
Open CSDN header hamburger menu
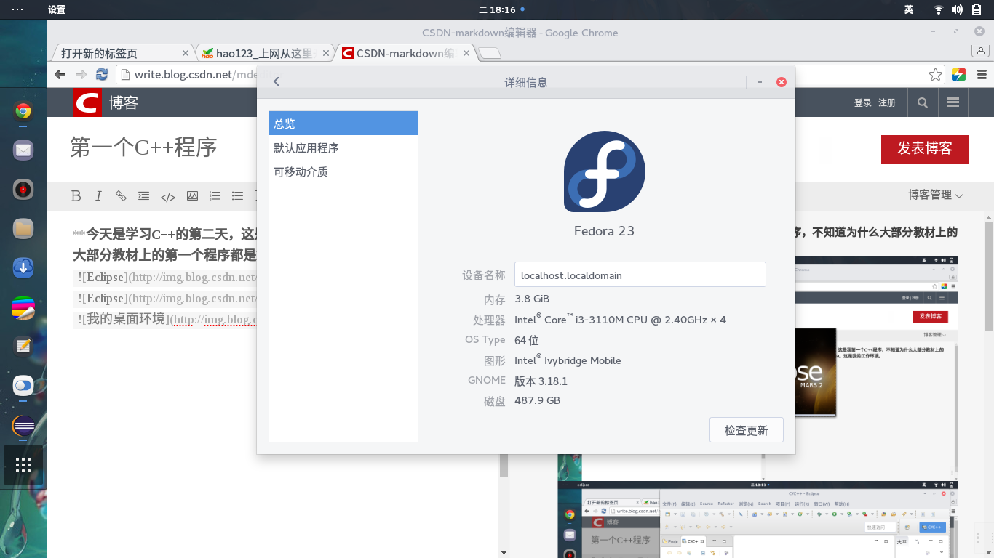point(953,102)
